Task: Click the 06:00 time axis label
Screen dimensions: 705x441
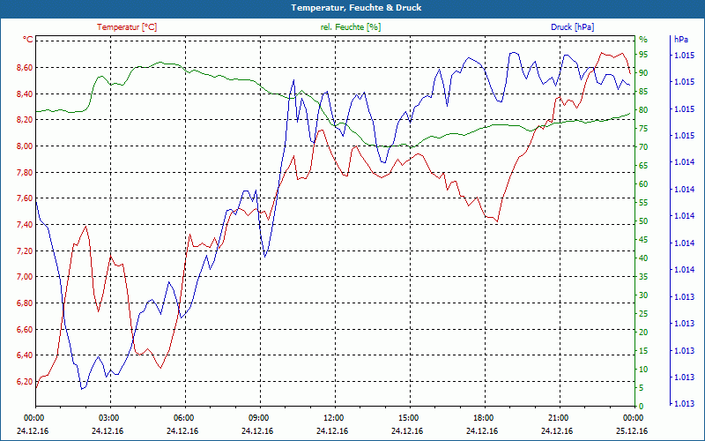Action: coord(183,417)
